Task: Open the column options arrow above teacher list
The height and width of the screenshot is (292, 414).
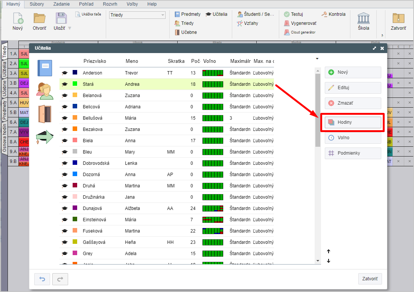Action: pos(317,59)
